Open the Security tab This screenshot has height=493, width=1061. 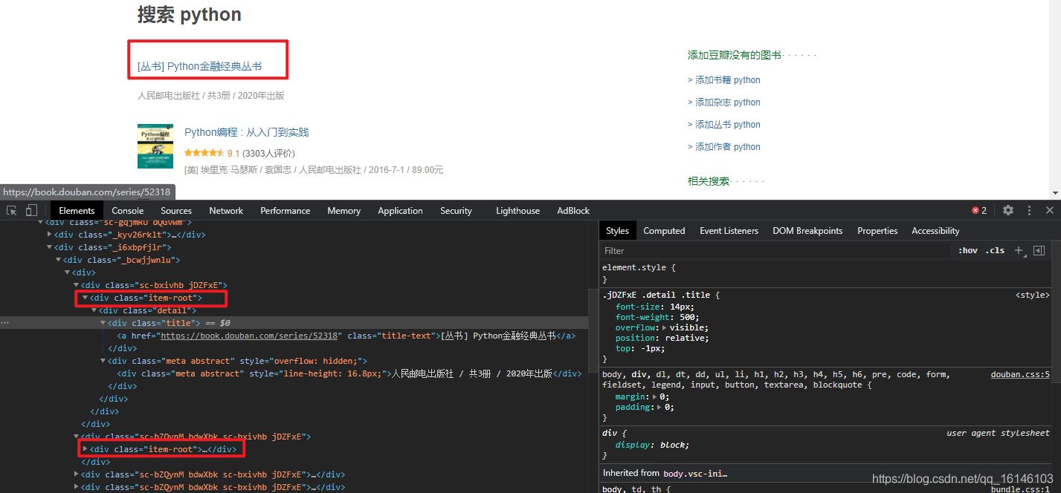[x=456, y=211]
